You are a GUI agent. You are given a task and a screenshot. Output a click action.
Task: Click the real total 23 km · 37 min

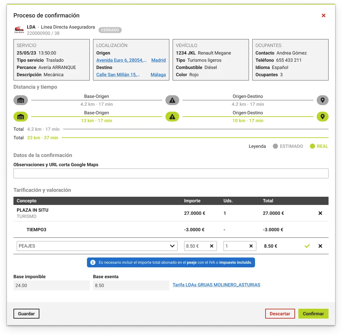click(x=43, y=138)
